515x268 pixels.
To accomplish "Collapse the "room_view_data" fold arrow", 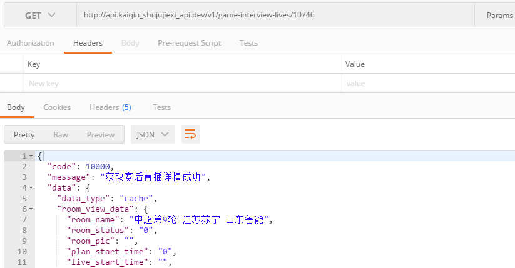I will pos(31,209).
